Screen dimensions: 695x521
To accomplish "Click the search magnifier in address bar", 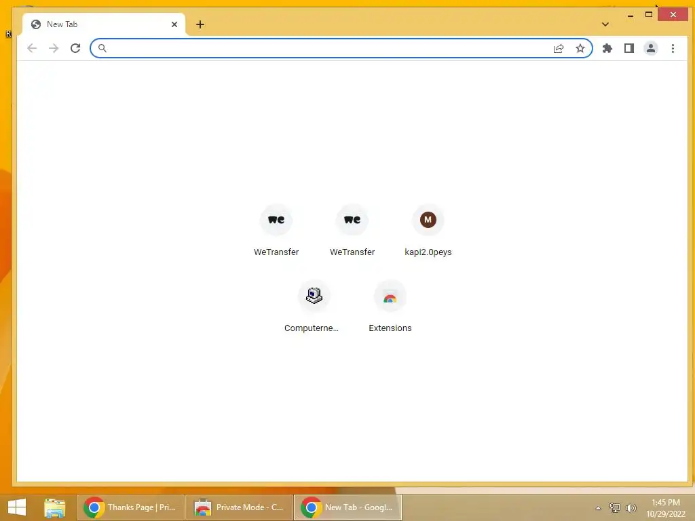I will [102, 48].
